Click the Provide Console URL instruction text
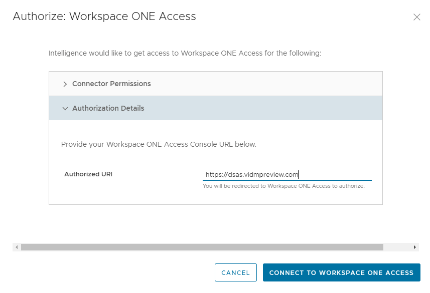This screenshot has height=293, width=430. [x=159, y=144]
